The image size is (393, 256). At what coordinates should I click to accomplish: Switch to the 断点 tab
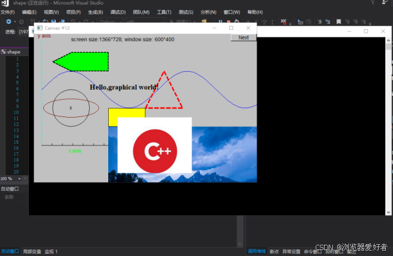coord(274,251)
